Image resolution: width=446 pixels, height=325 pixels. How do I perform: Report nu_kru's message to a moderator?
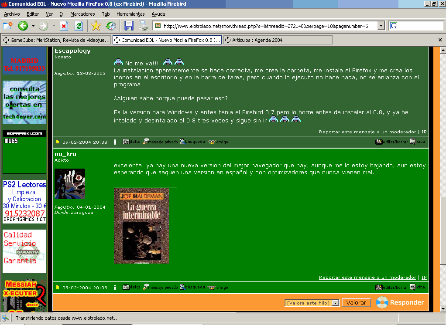point(367,278)
